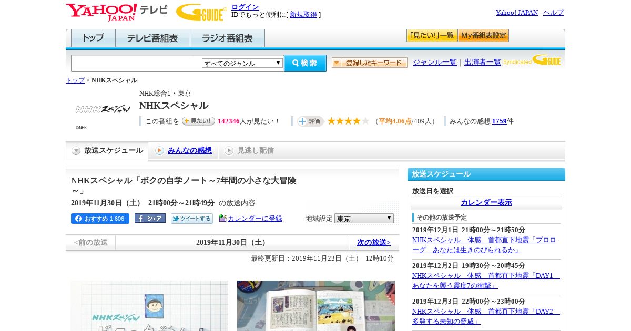The height and width of the screenshot is (331, 631).
Task: Click the 2019年11月30日(土) date label in navigation bar
Action: (232, 242)
